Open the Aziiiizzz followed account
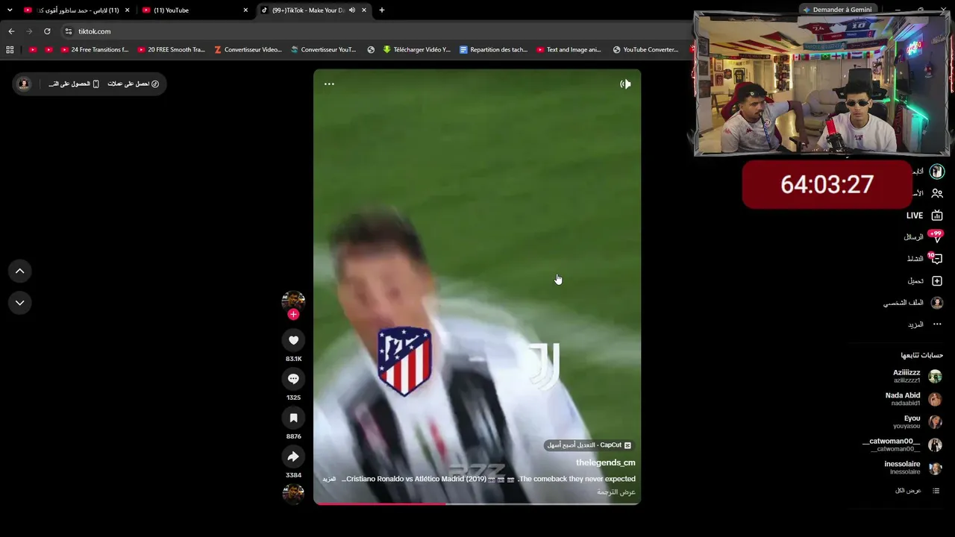 (x=917, y=377)
